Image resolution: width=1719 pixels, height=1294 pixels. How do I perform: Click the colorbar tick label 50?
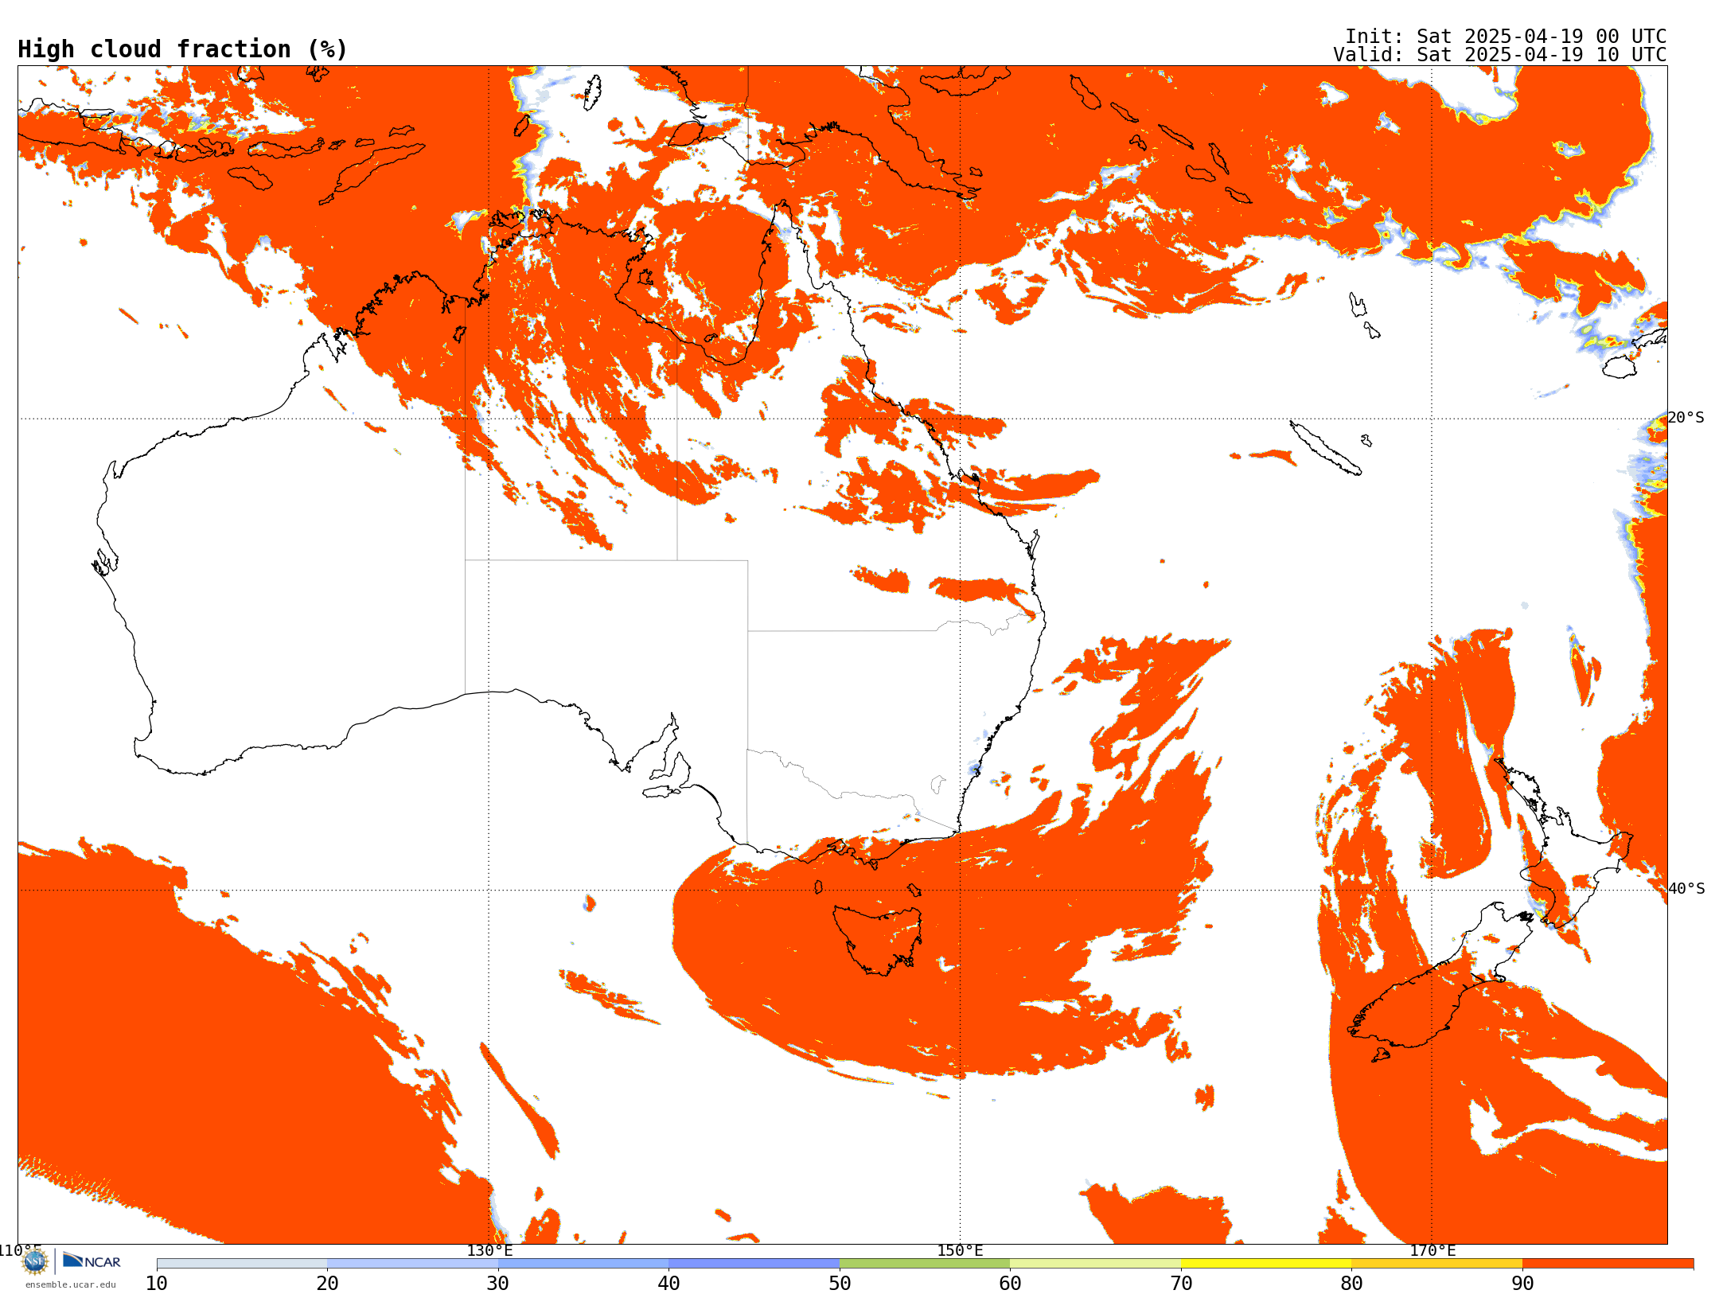pyautogui.click(x=840, y=1284)
